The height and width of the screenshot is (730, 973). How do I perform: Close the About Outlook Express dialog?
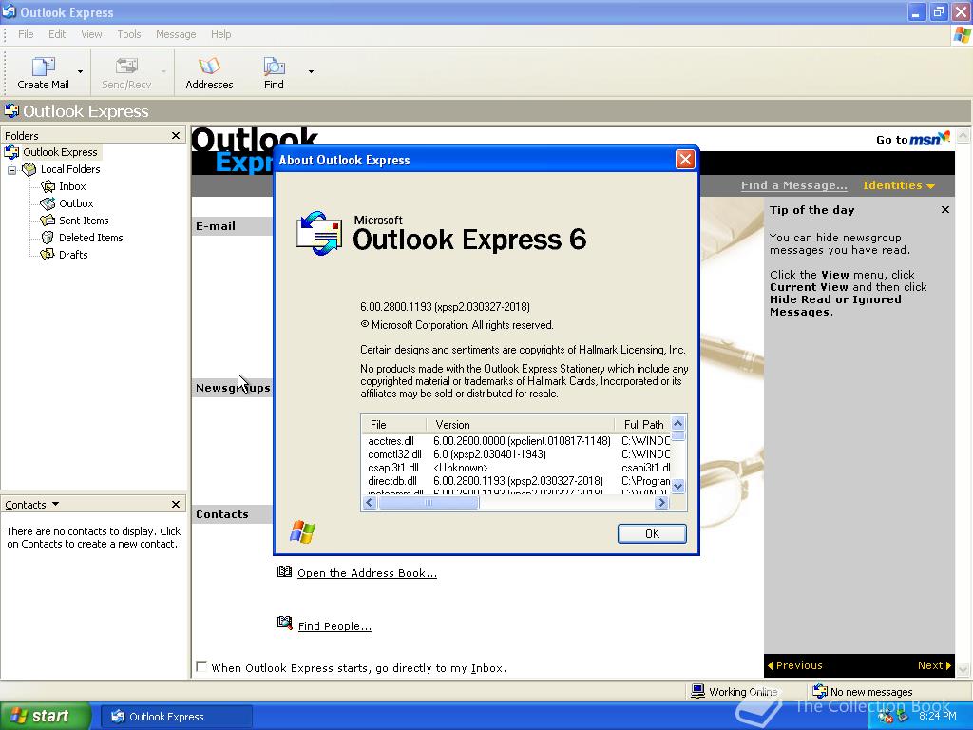(685, 160)
